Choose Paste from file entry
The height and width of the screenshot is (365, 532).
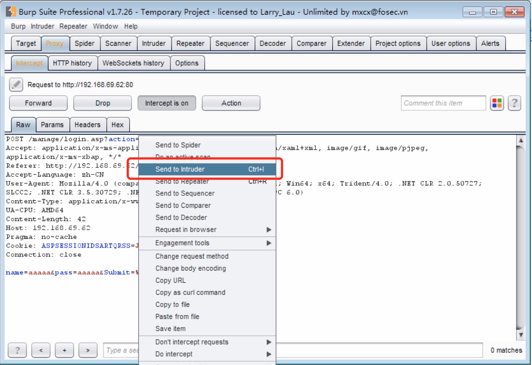(x=207, y=317)
